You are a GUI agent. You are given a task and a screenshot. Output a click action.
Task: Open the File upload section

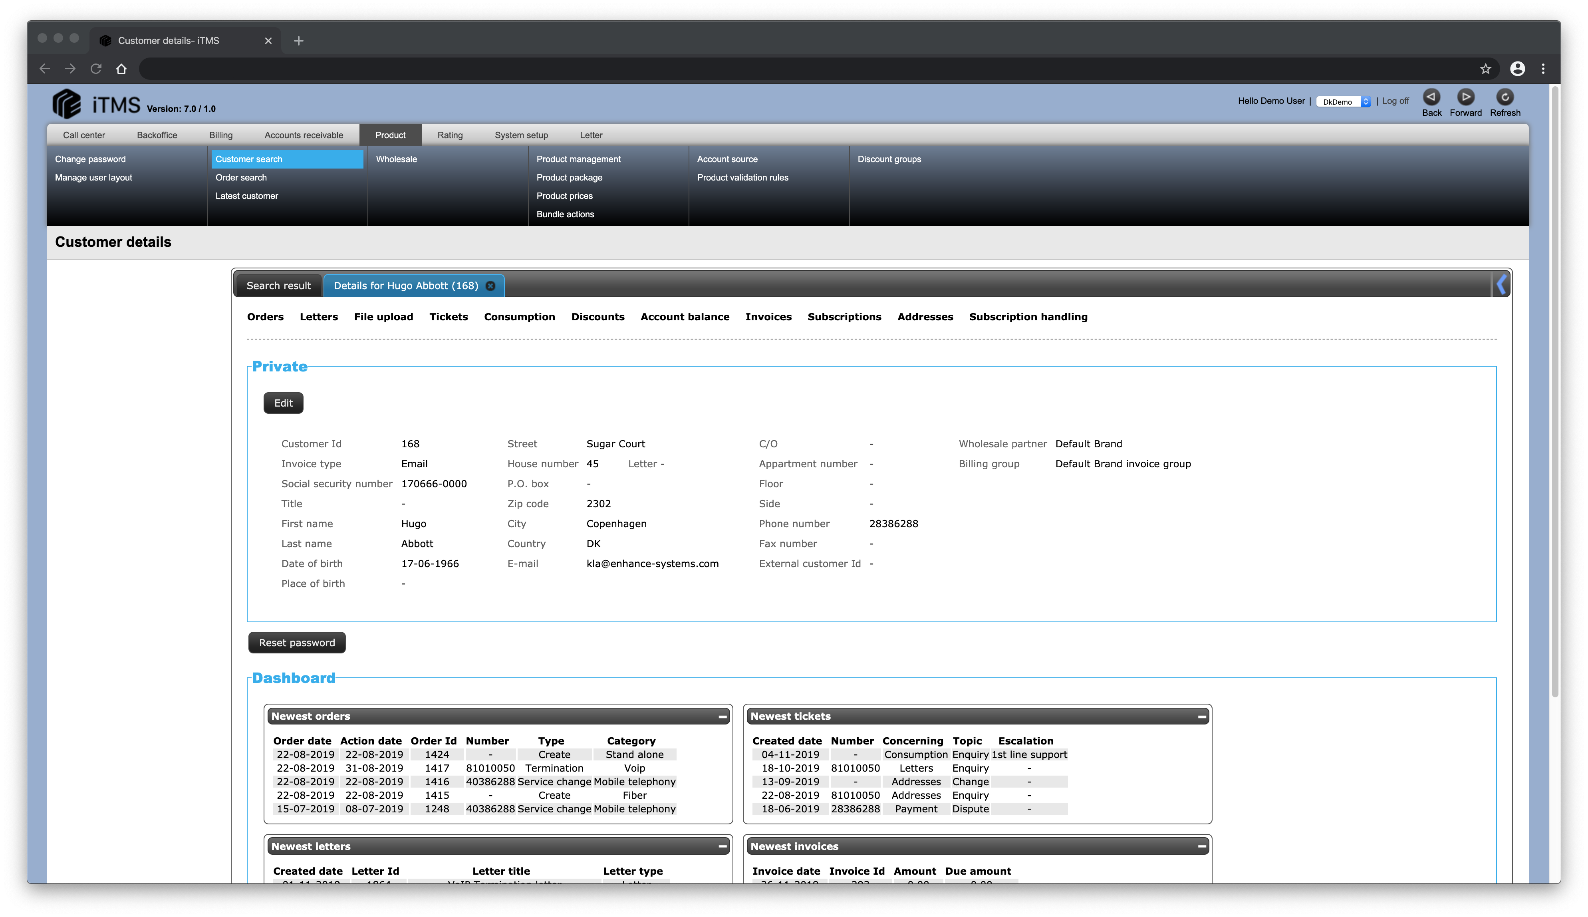(383, 317)
